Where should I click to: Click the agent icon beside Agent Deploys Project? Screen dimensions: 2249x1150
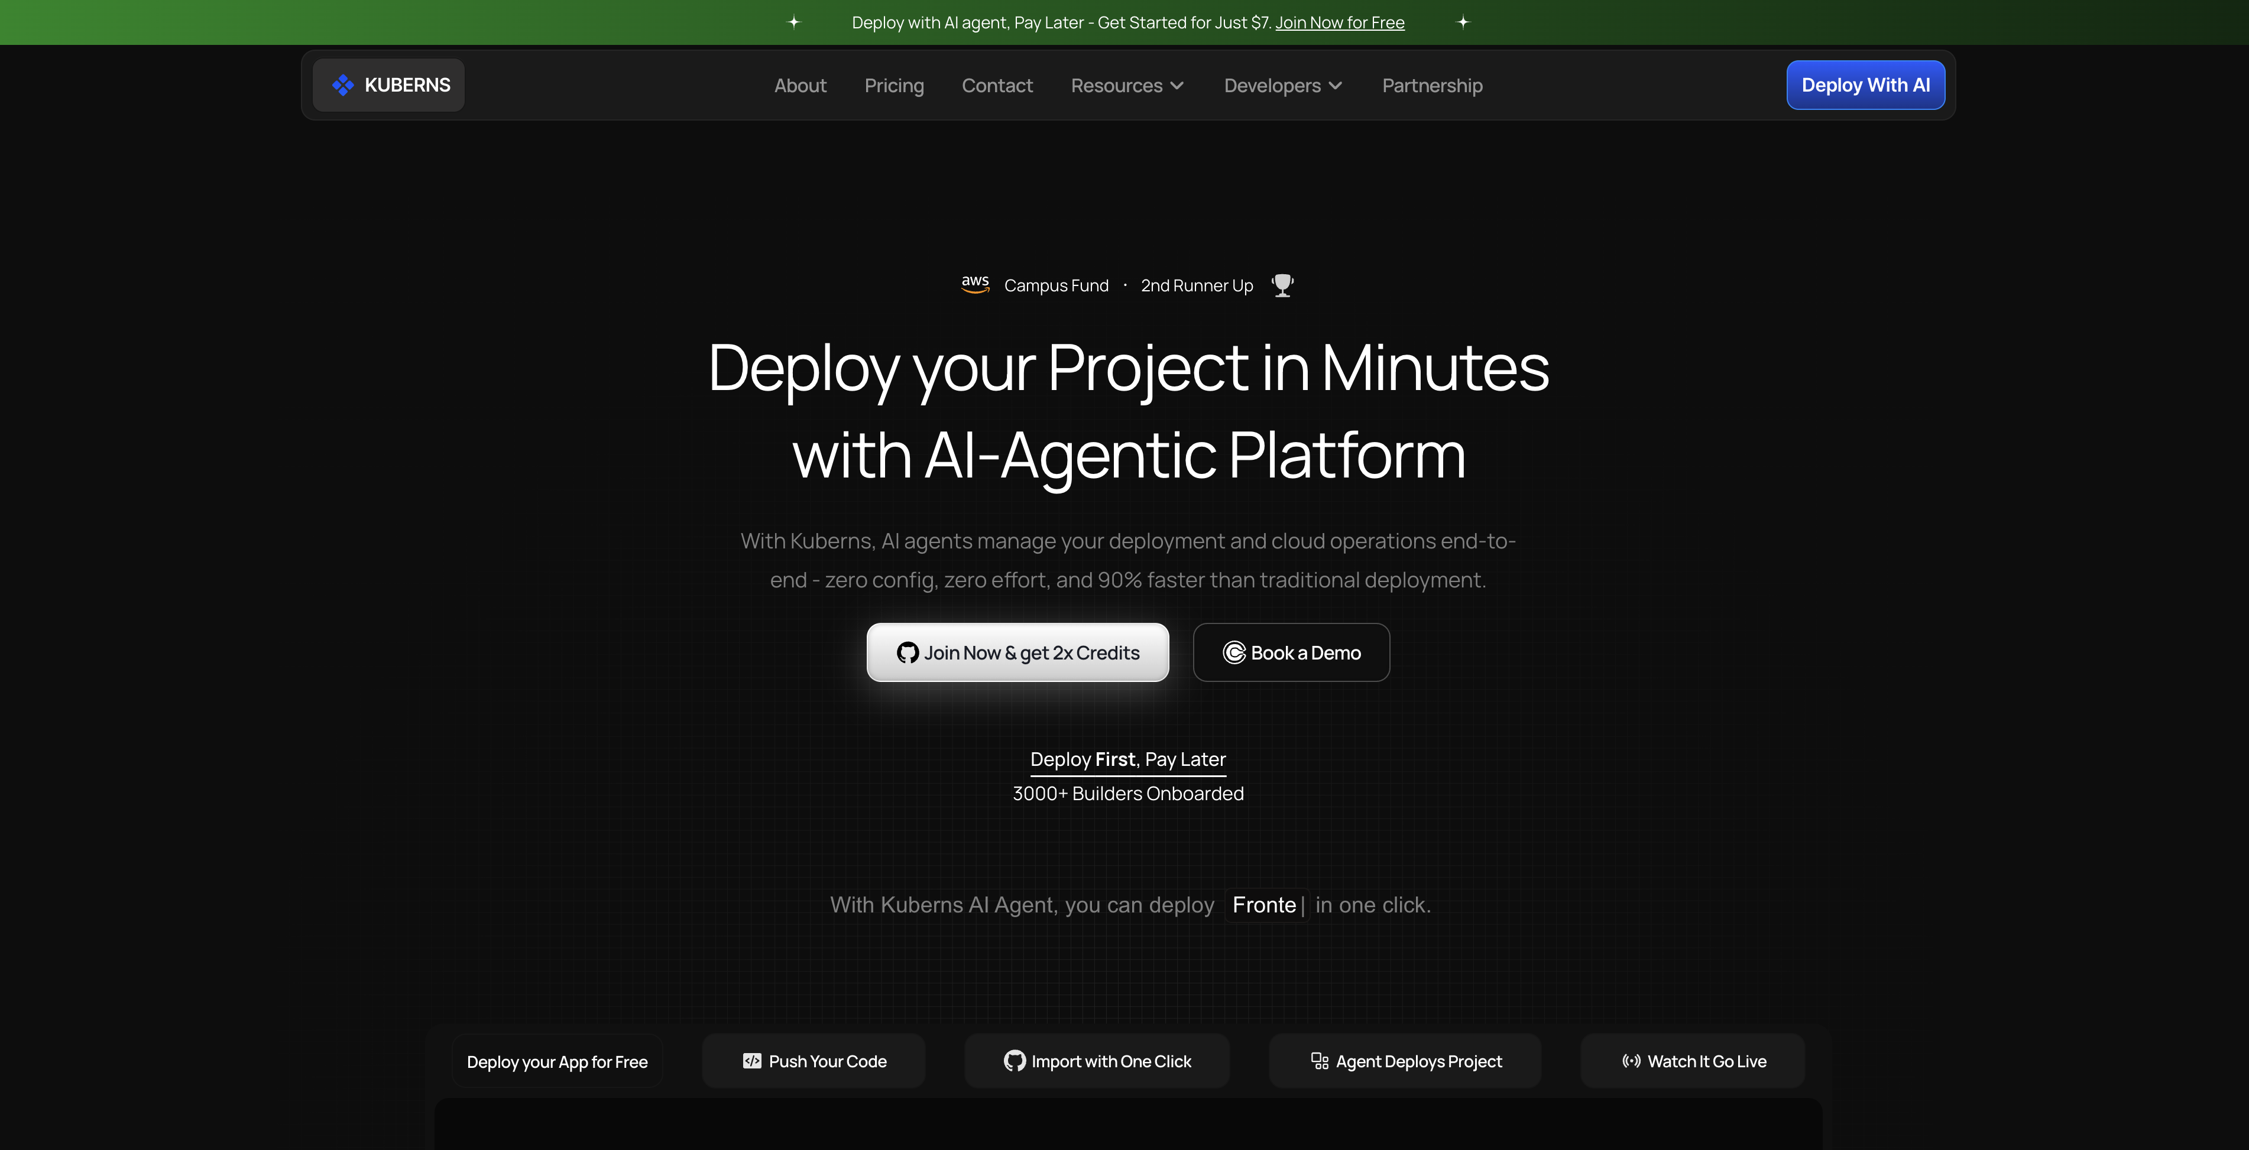[x=1320, y=1061]
